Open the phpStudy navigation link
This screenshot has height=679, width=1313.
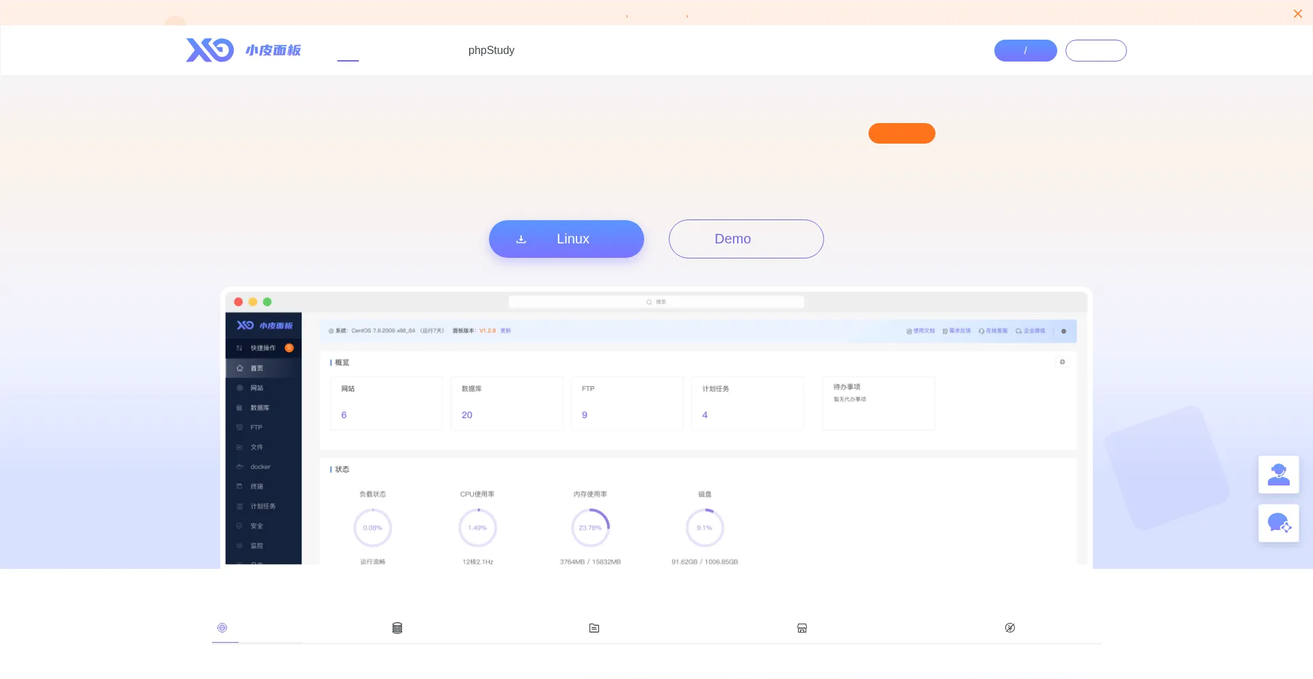(491, 50)
